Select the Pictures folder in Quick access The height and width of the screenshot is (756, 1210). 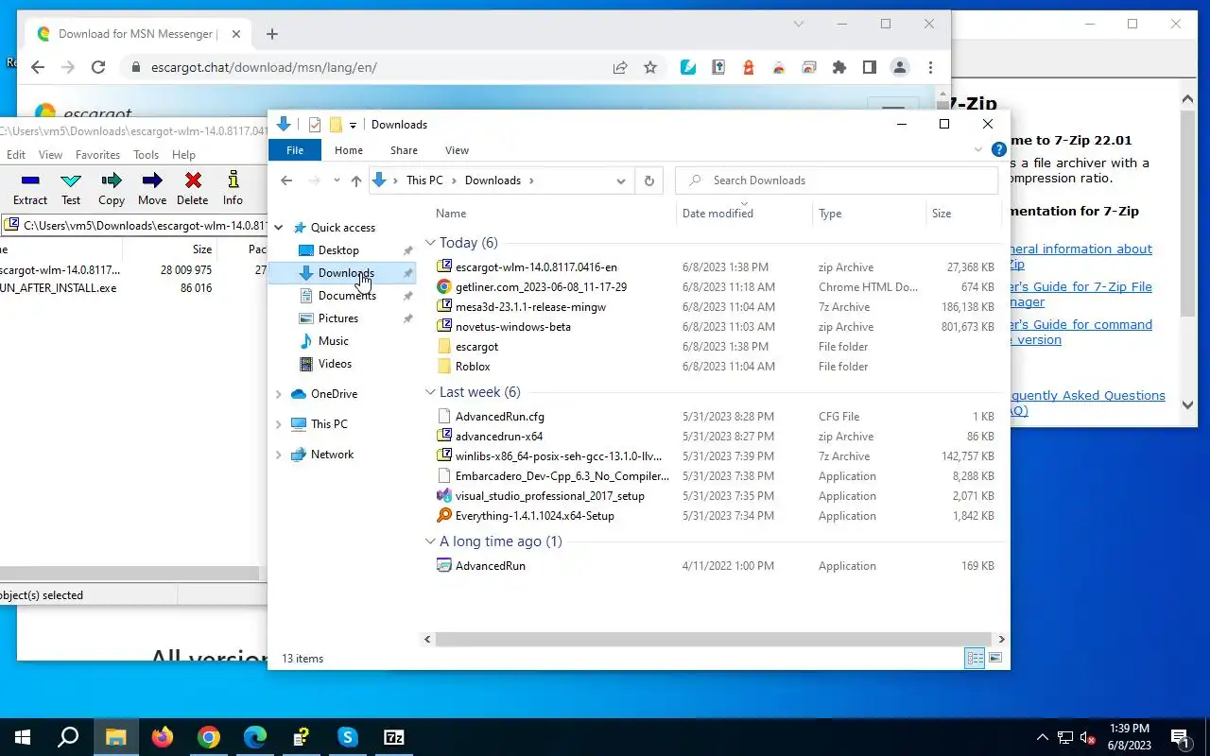pos(337,318)
